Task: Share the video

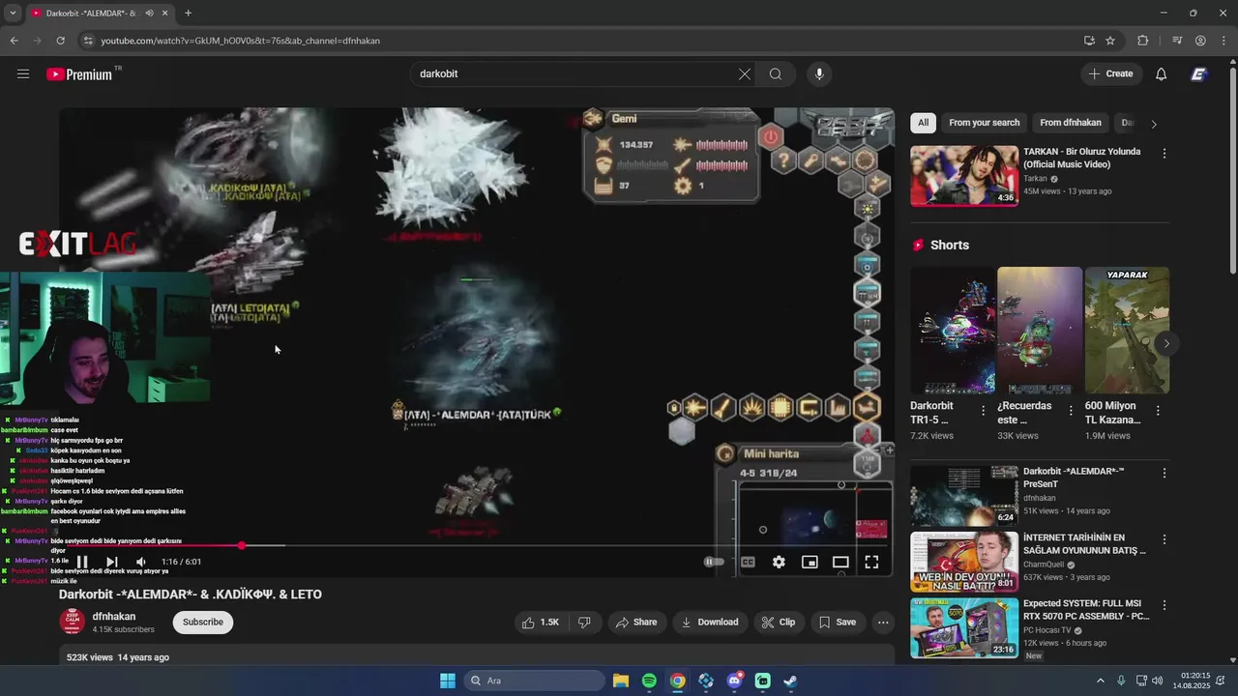Action: click(x=635, y=623)
